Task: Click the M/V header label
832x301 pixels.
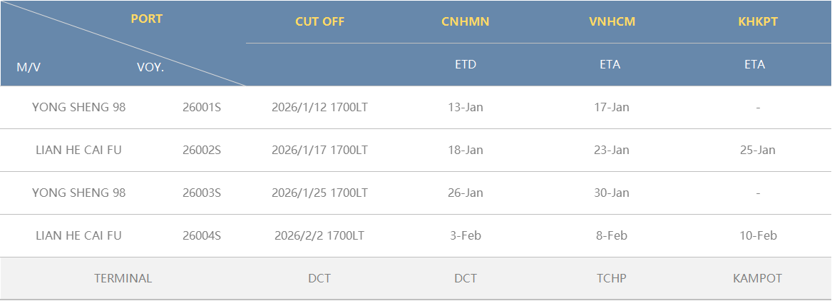Action: point(29,68)
